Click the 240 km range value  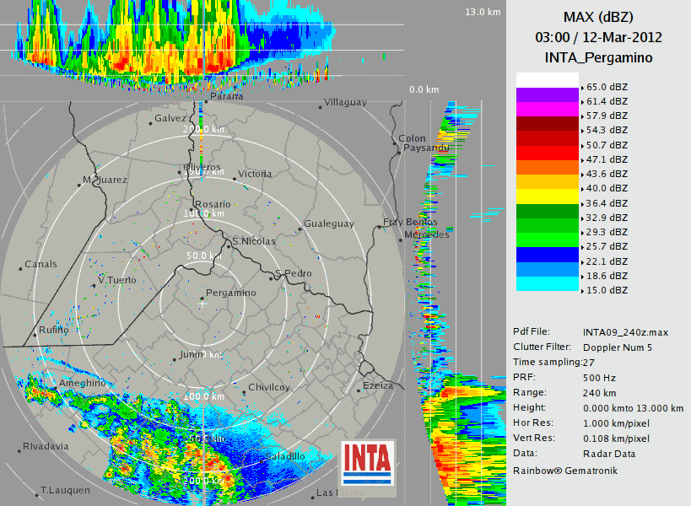tap(599, 393)
